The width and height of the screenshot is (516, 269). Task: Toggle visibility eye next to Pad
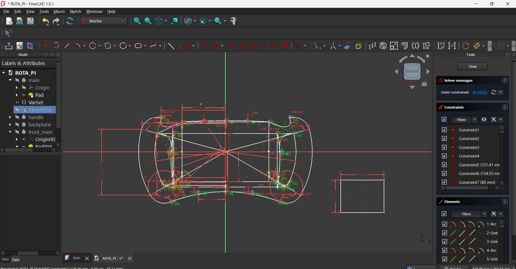pyautogui.click(x=24, y=95)
